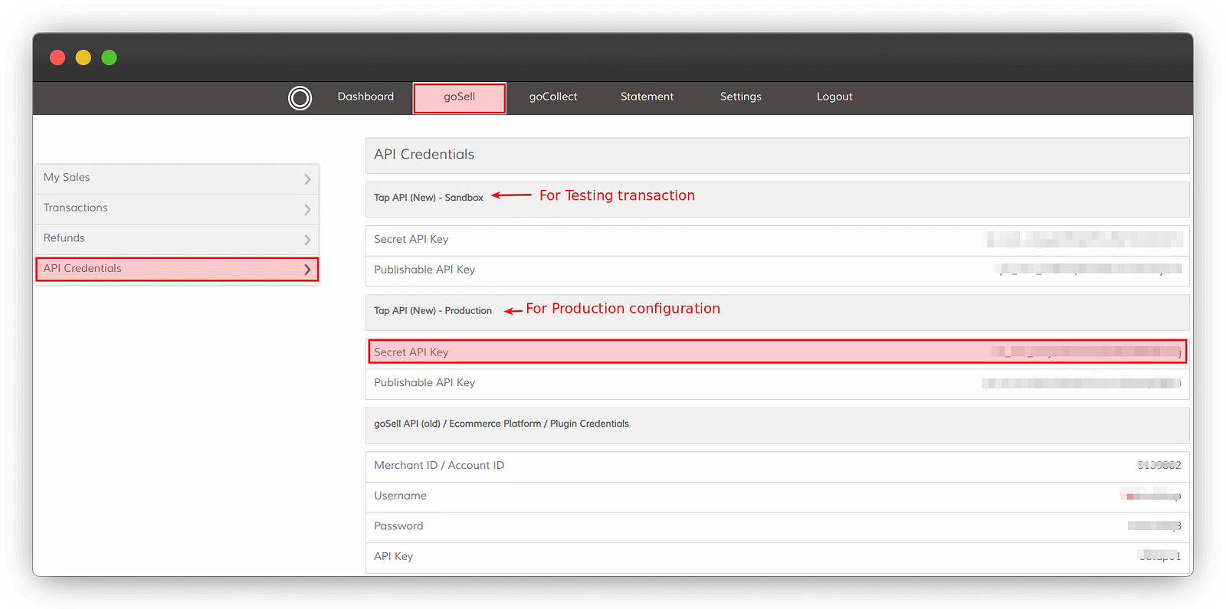Click the green maximize window button

110,57
